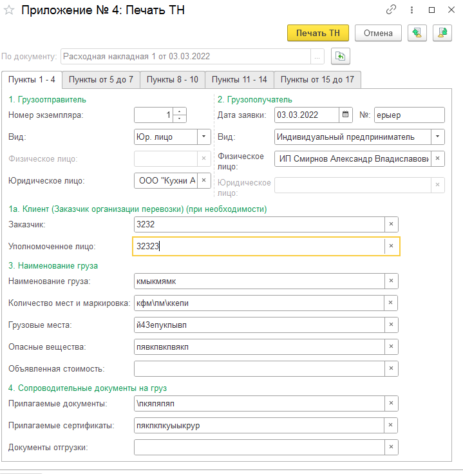Select the Пункты 1 - 4 tab
Screen dimensions: 463x474
click(x=32, y=80)
